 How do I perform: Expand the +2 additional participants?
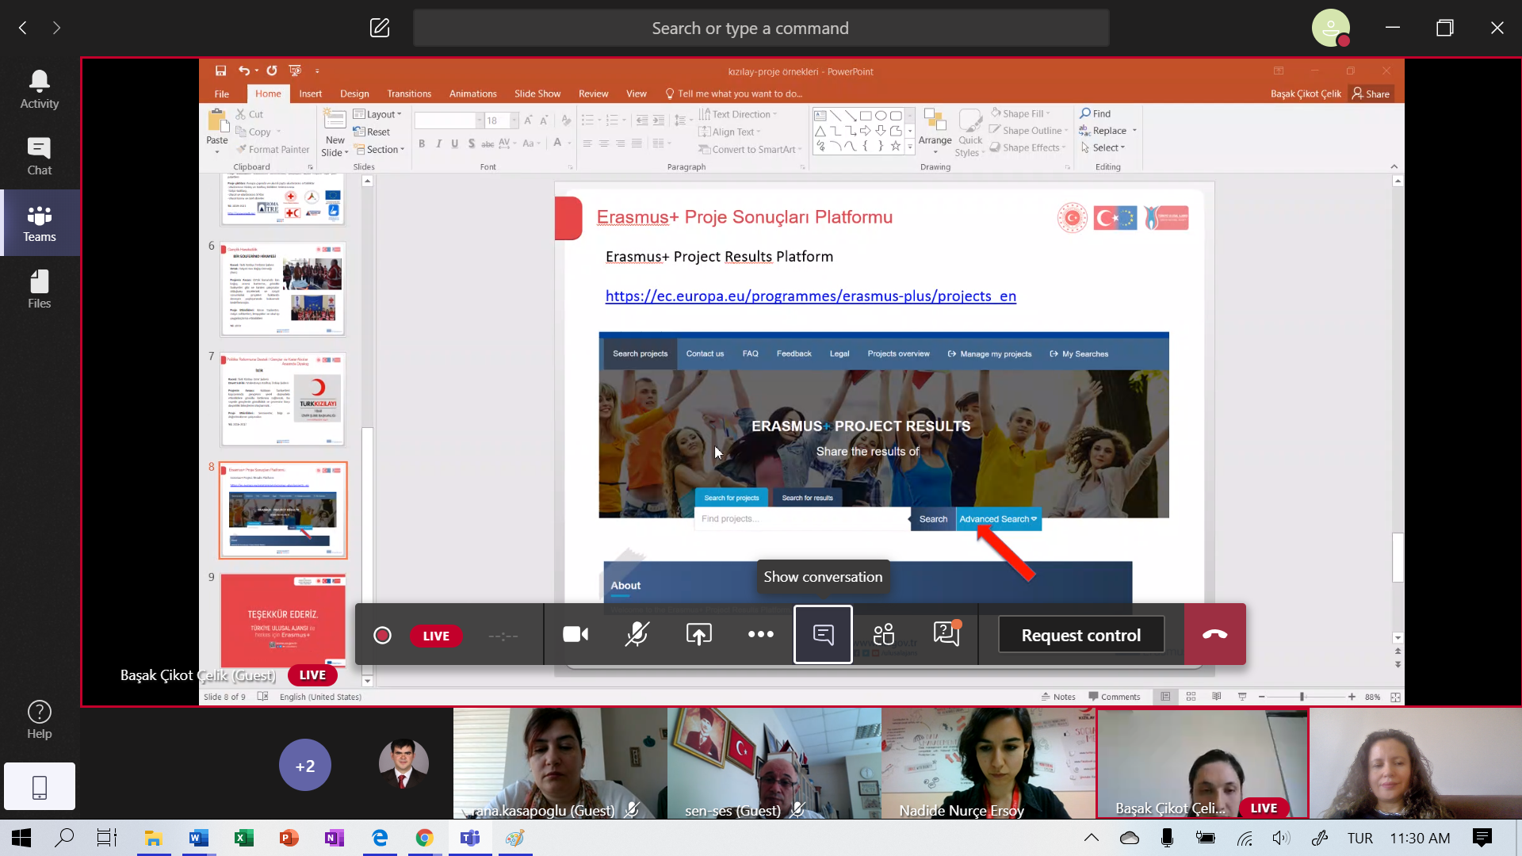pyautogui.click(x=304, y=766)
